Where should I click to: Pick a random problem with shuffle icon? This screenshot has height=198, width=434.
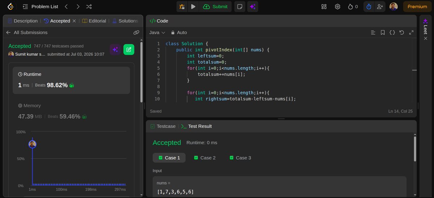(89, 7)
